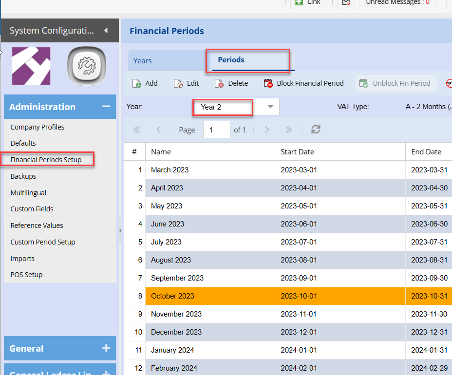Click the green Link icon

[x=299, y=2]
